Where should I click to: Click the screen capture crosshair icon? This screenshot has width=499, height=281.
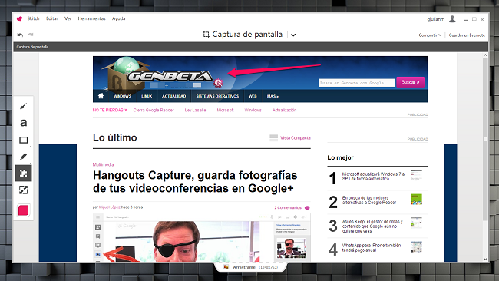(206, 35)
